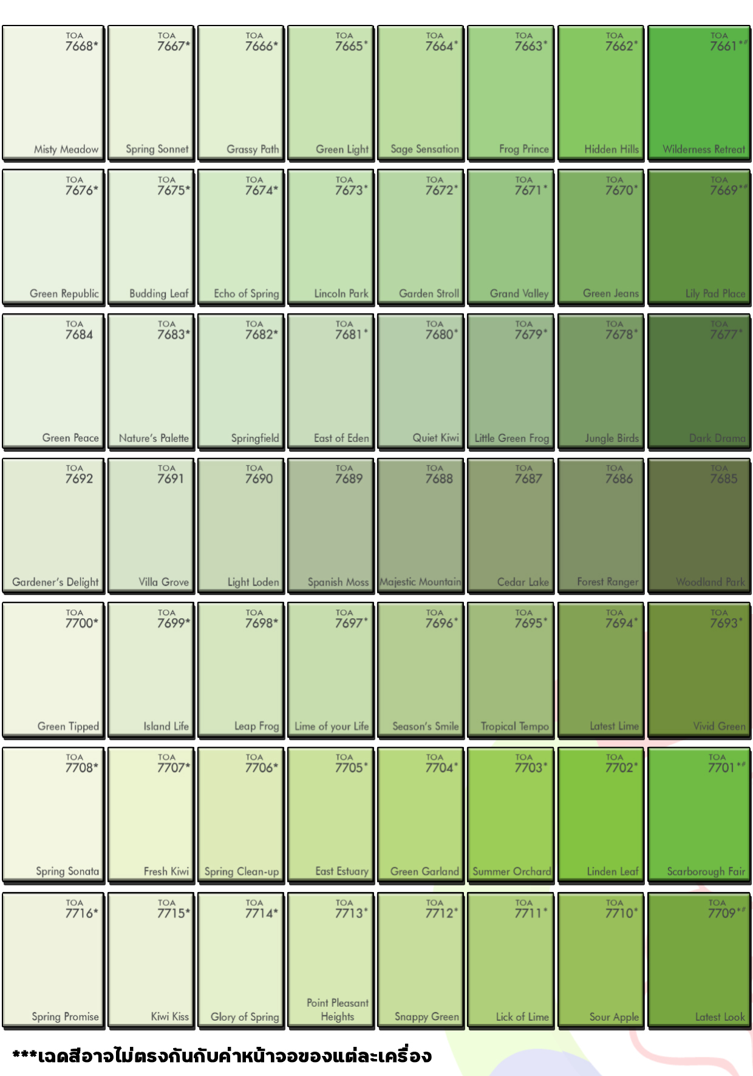Choose the Glory of Spring 7714 swatch

click(x=240, y=961)
